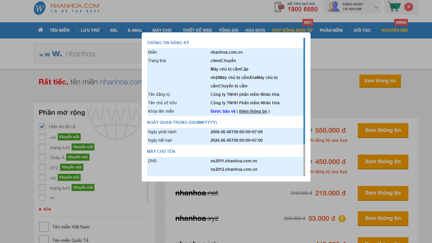Open the MÁY CHỦ menu dropdown
Screen dimensions: 432x243
tap(164, 30)
